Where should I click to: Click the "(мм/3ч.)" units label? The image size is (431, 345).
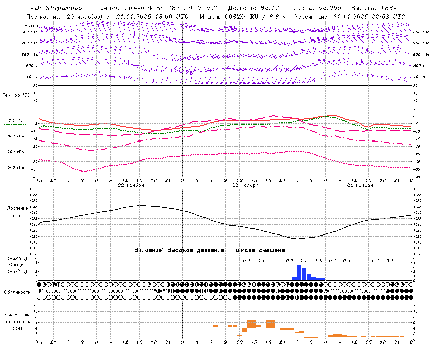click(x=17, y=258)
